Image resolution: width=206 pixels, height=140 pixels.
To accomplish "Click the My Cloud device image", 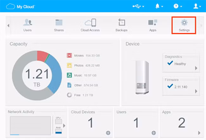I will (x=142, y=77).
